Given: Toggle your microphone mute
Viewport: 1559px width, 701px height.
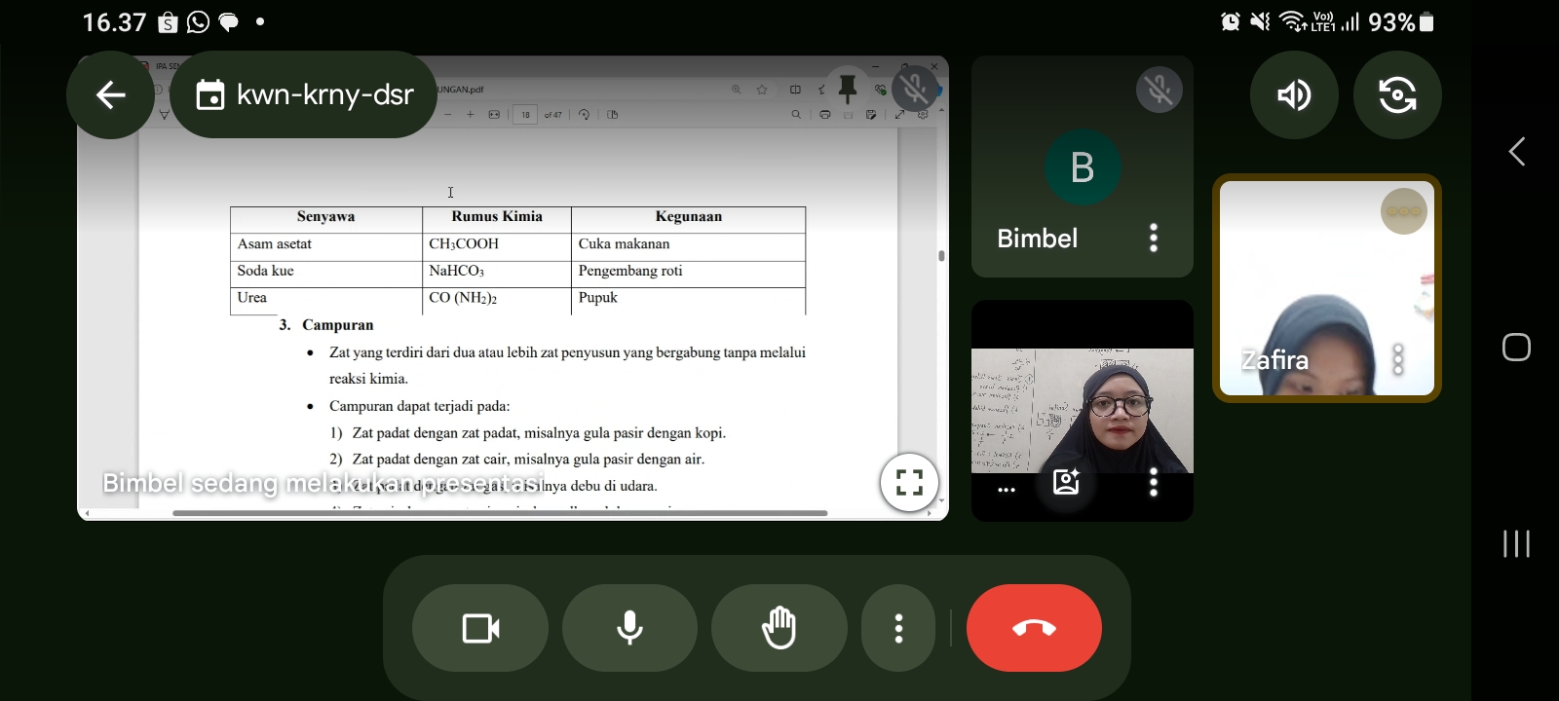Looking at the screenshot, I should click(x=629, y=628).
